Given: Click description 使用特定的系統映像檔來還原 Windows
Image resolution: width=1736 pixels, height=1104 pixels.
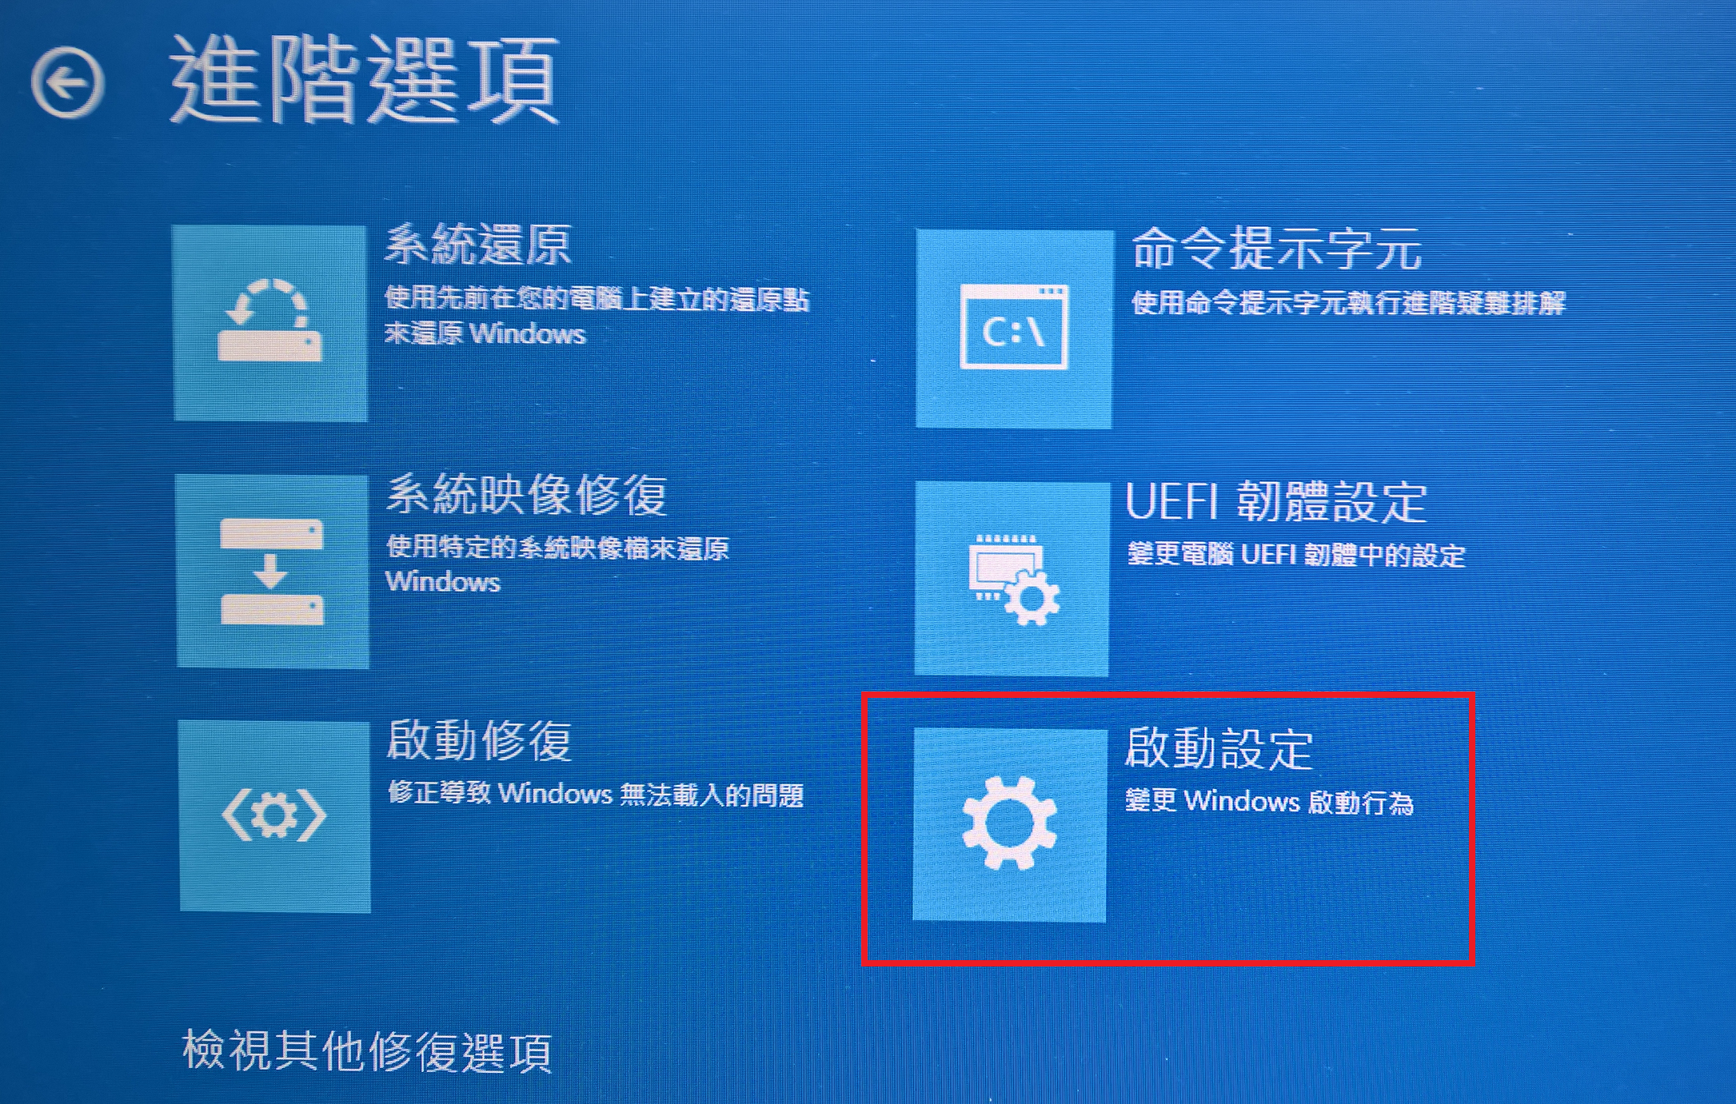Looking at the screenshot, I should click(x=557, y=564).
